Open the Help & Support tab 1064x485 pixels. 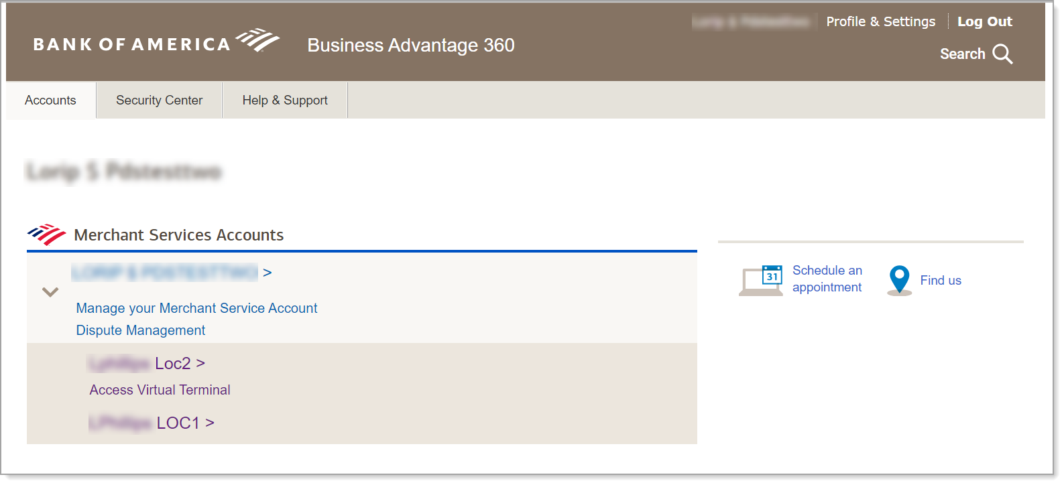[284, 100]
